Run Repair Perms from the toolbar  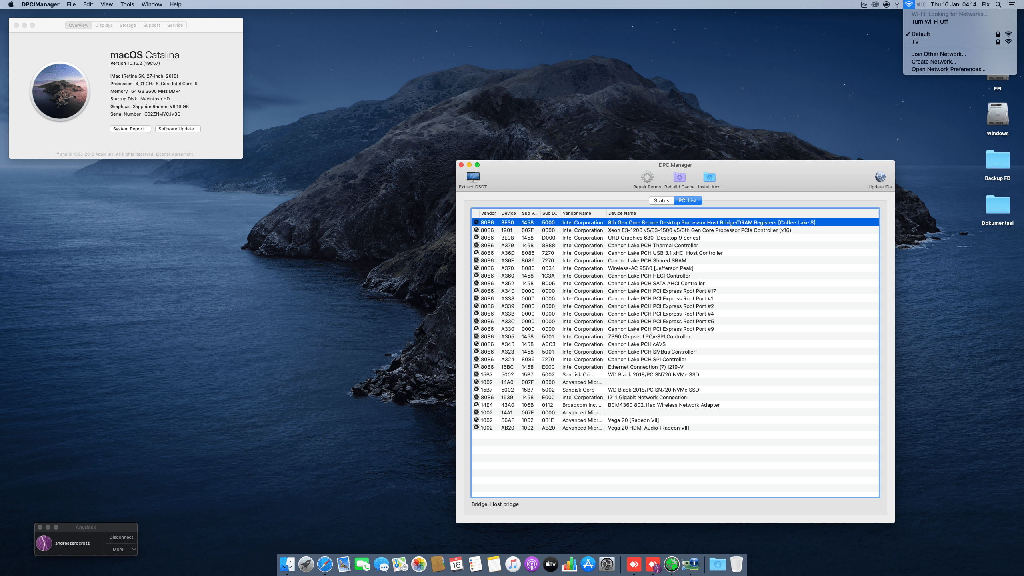point(647,177)
